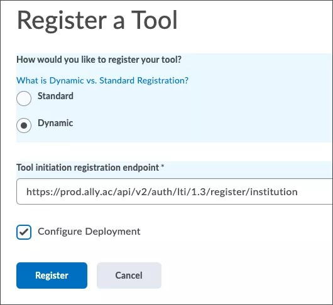The width and height of the screenshot is (333, 305).
Task: Click the 'Standard' label text
Action: coord(55,96)
